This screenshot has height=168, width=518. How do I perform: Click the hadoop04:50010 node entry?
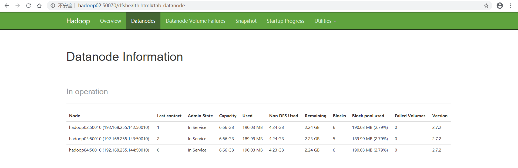click(x=109, y=150)
